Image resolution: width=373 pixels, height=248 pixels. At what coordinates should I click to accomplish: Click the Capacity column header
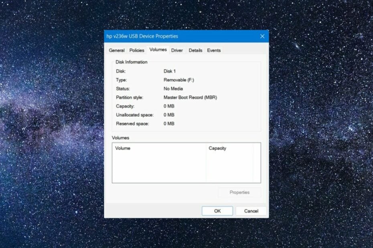tap(218, 148)
